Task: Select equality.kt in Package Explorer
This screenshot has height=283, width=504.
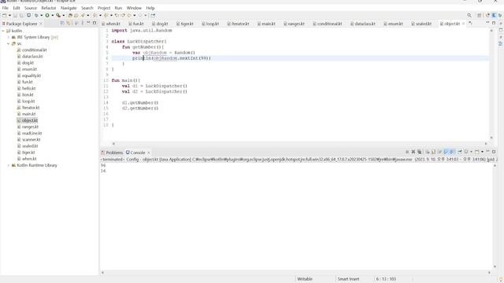Action: pos(31,75)
